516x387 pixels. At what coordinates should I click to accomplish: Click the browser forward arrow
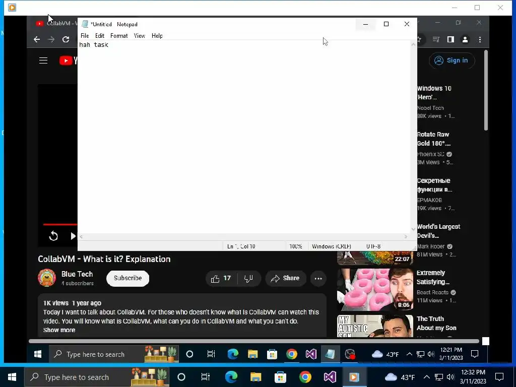(51, 39)
